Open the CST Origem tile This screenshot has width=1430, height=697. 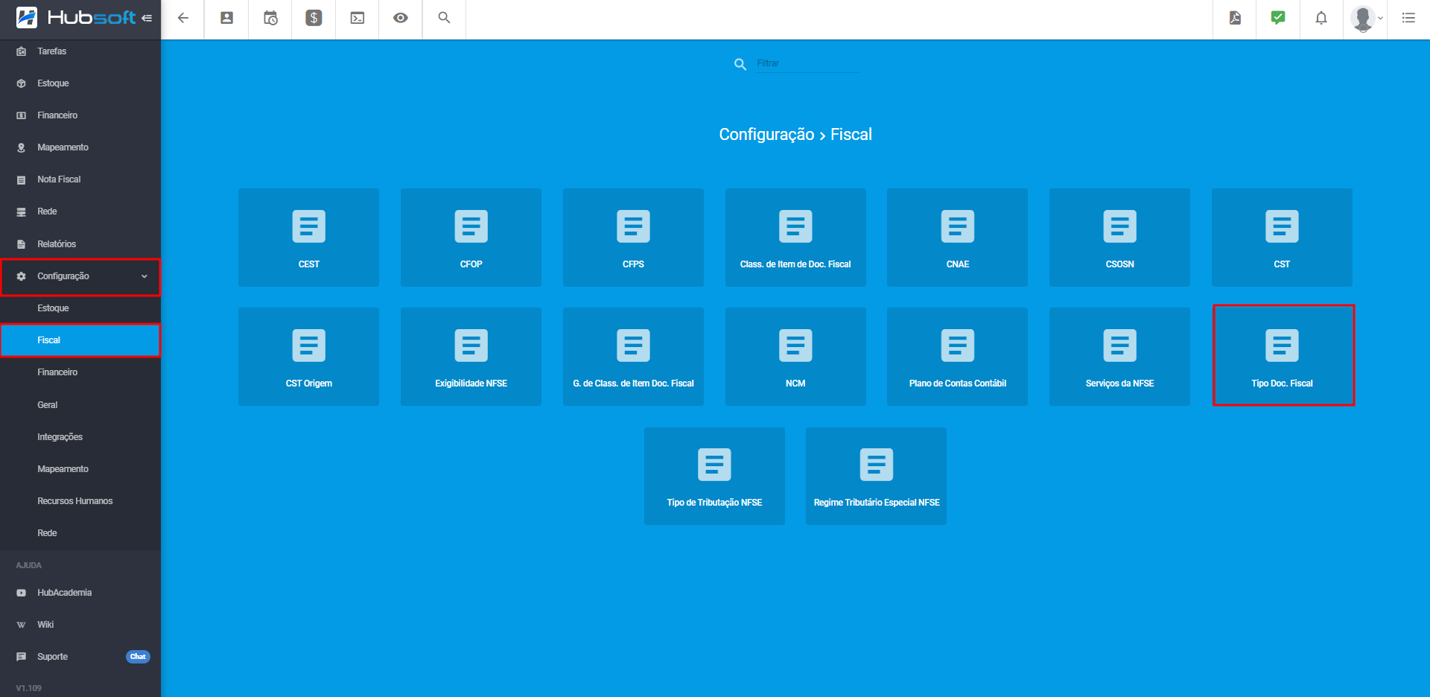click(308, 357)
